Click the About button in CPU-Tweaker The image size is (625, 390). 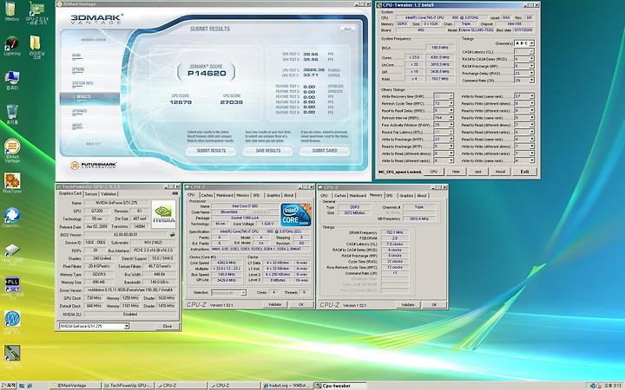click(x=500, y=172)
